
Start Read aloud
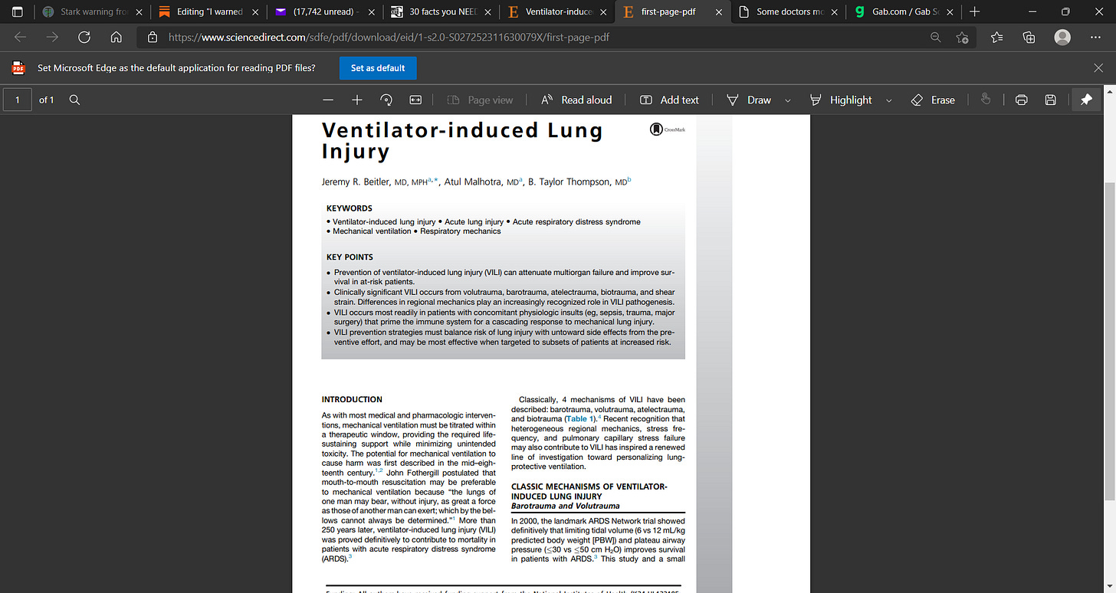tap(576, 100)
